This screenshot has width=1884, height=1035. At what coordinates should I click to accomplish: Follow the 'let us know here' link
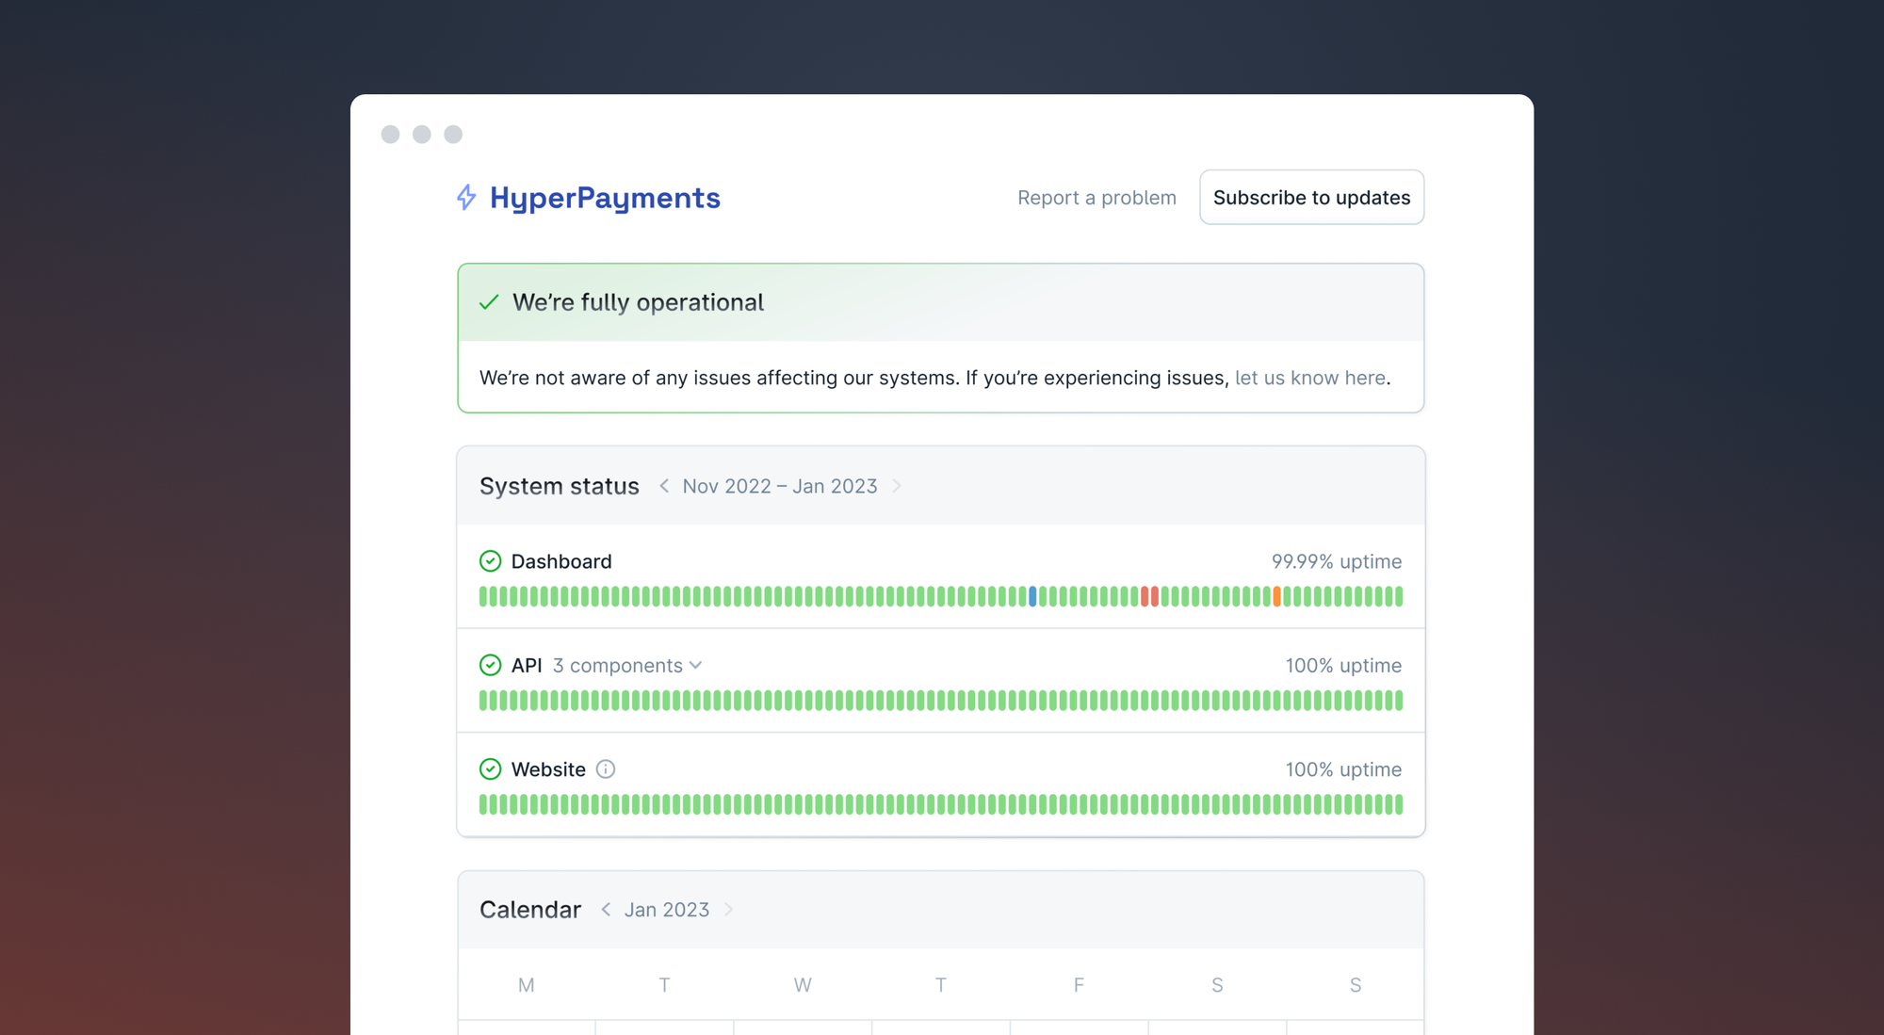[1309, 378]
